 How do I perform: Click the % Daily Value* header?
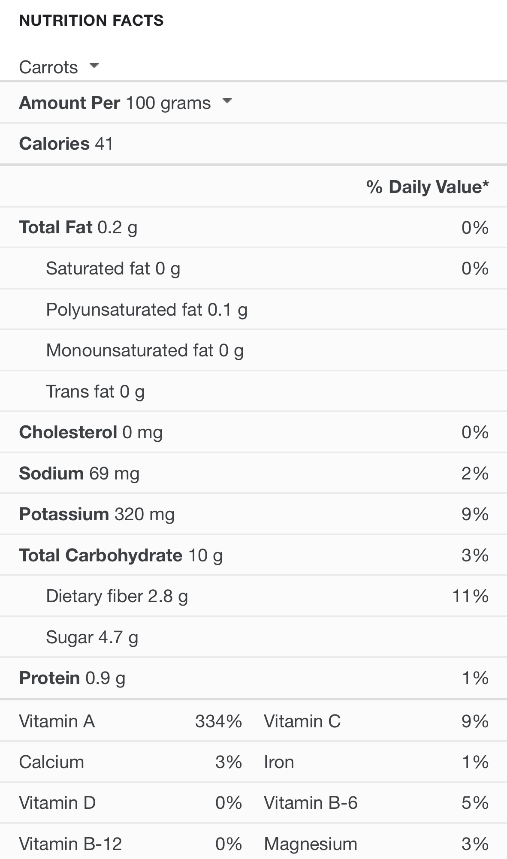pyautogui.click(x=427, y=187)
